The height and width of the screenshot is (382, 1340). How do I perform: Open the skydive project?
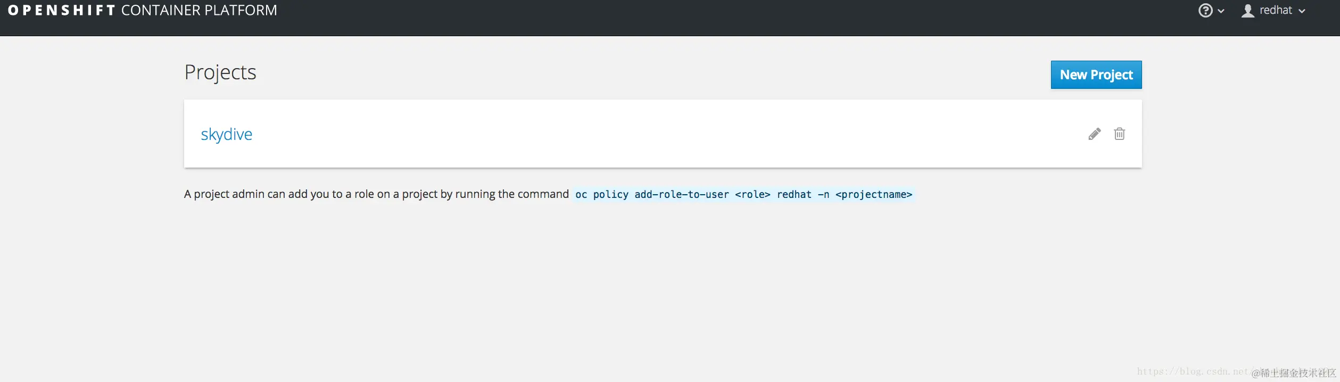point(227,134)
